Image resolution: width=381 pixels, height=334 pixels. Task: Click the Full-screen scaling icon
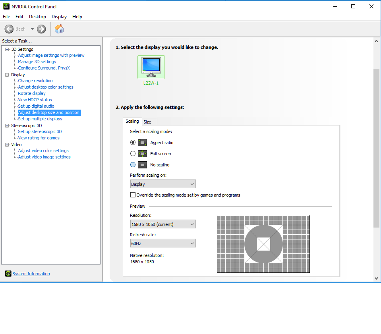click(x=142, y=154)
